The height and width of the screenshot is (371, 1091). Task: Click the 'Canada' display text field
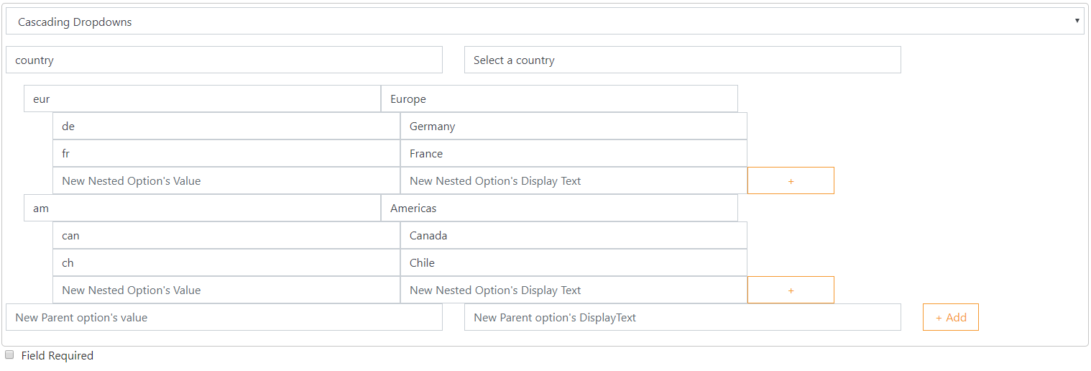574,235
